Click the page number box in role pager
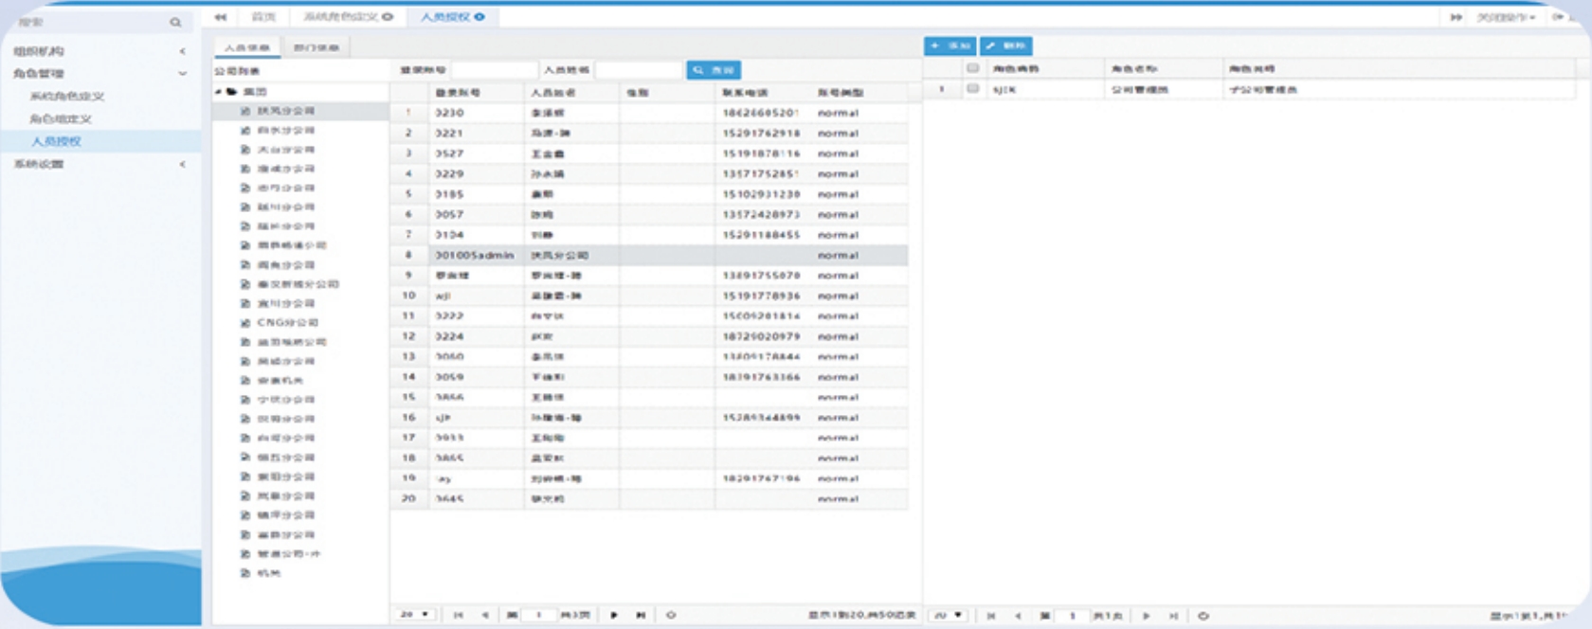Image resolution: width=1592 pixels, height=629 pixels. click(x=1073, y=616)
